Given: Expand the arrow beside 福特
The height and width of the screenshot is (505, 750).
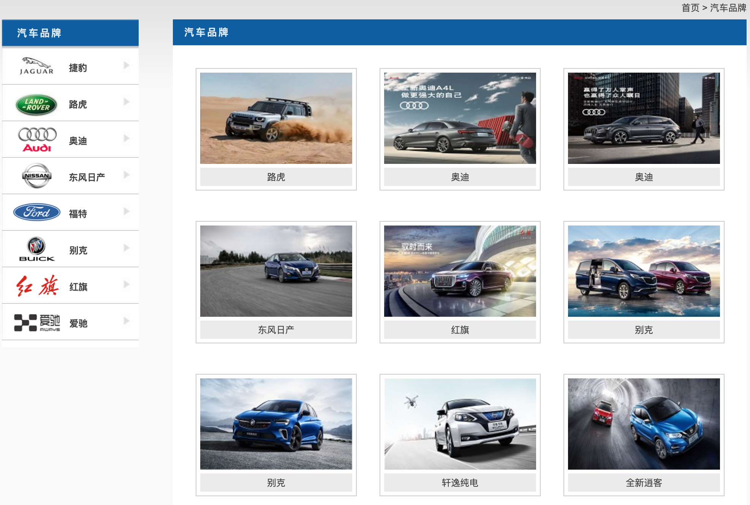Looking at the screenshot, I should point(127,211).
